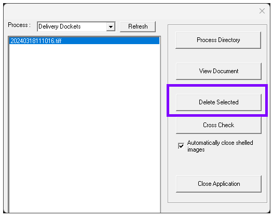
Task: Click the Delivery Dockets combo box text
Action: pos(60,26)
